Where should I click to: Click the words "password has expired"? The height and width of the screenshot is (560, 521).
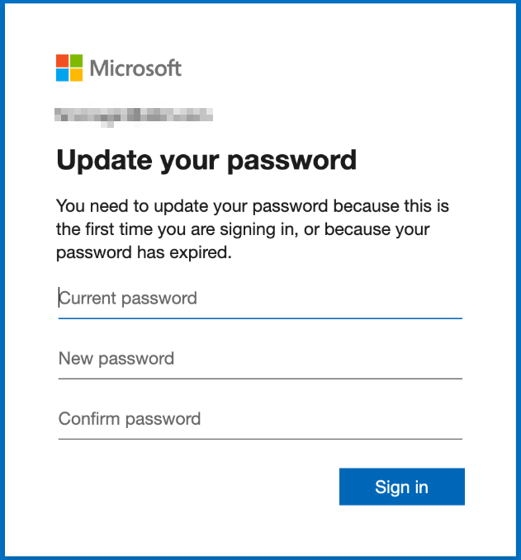pos(144,253)
